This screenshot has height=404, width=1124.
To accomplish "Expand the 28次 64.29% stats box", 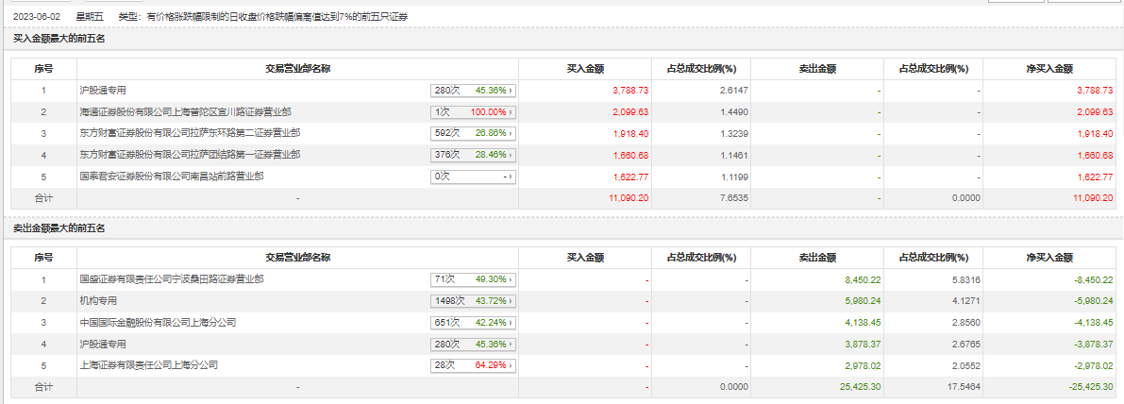I will (x=476, y=366).
